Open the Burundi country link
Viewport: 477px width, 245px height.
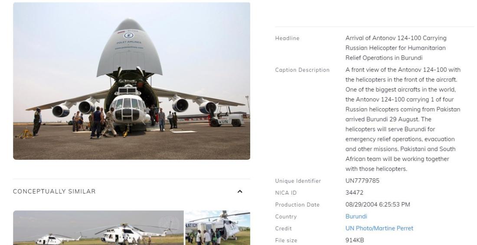click(356, 216)
